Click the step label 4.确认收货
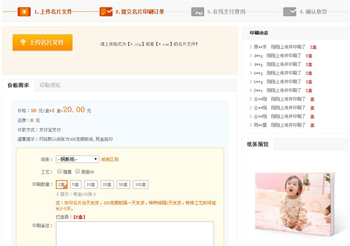The width and height of the screenshot is (350, 246). click(313, 12)
